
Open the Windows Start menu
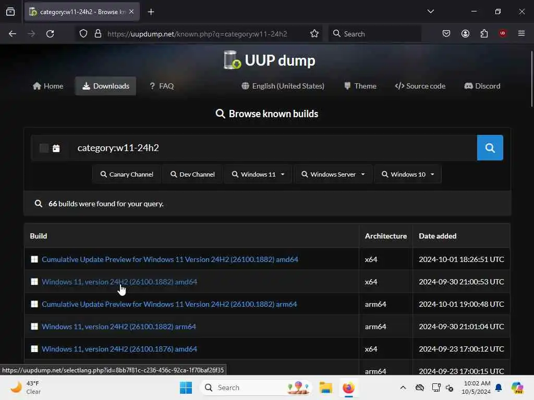tap(186, 387)
